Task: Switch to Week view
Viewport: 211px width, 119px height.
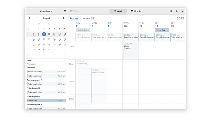Action: point(118,11)
